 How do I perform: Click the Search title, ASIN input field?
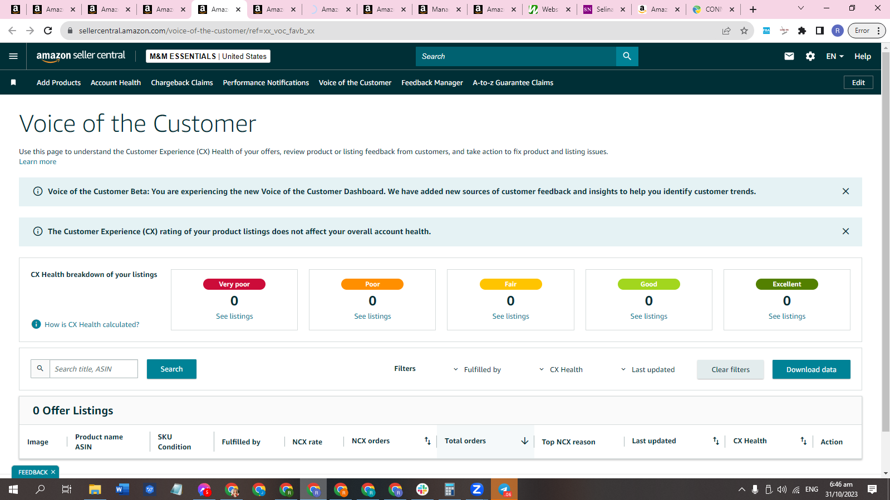coord(94,369)
